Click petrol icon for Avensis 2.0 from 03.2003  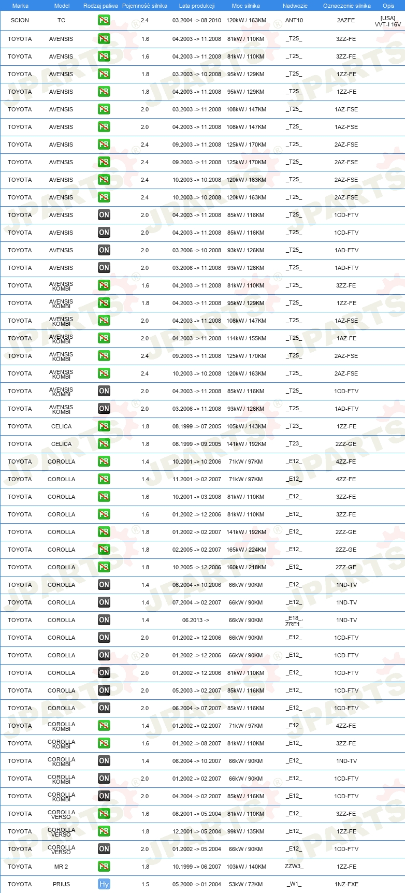(104, 109)
